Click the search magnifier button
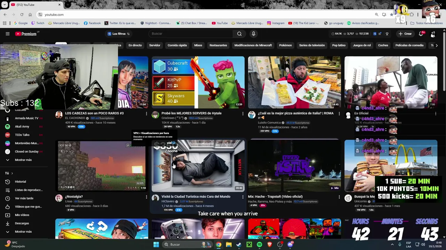Viewport: 446px width, 250px height. pyautogui.click(x=239, y=34)
